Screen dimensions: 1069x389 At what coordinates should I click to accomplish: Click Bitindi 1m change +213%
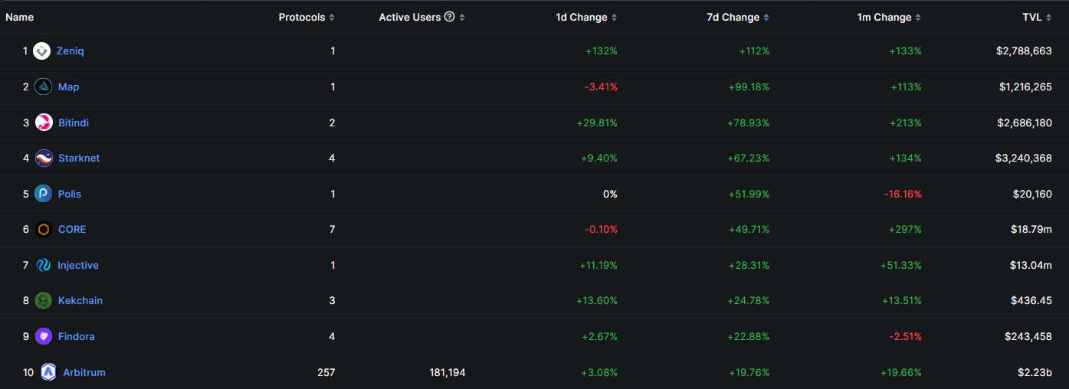[x=906, y=123]
